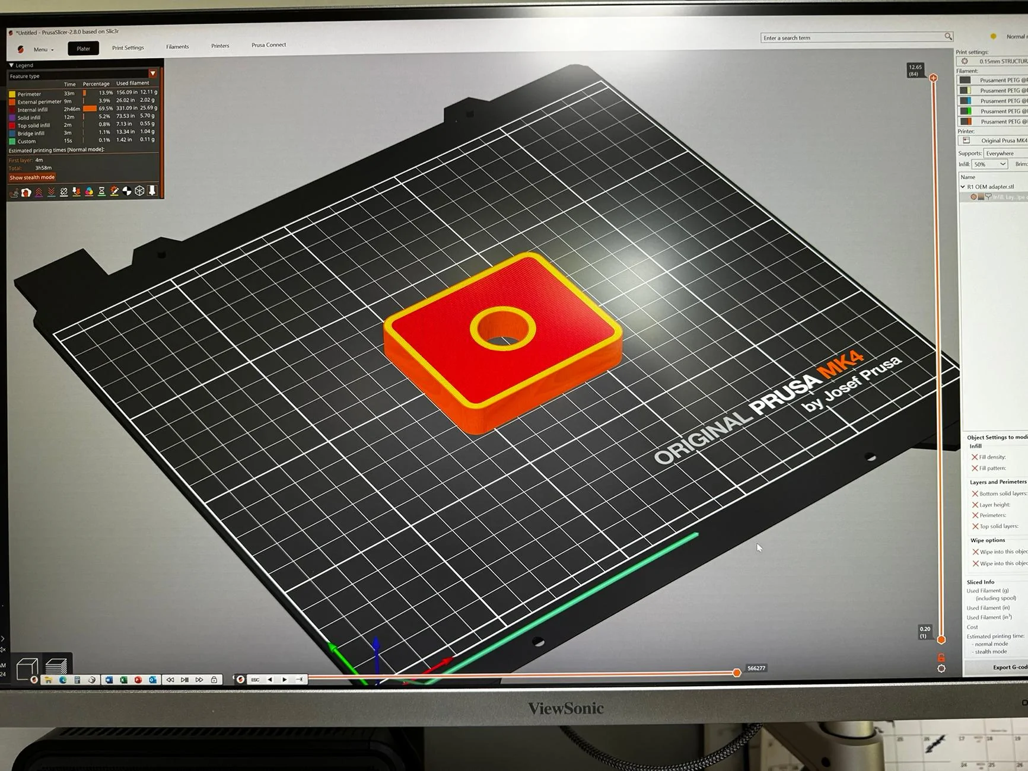Image resolution: width=1028 pixels, height=771 pixels.
Task: Open the Print Settings tab
Action: tap(128, 47)
